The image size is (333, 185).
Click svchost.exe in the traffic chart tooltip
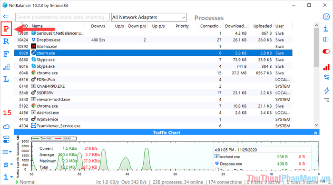230,157
